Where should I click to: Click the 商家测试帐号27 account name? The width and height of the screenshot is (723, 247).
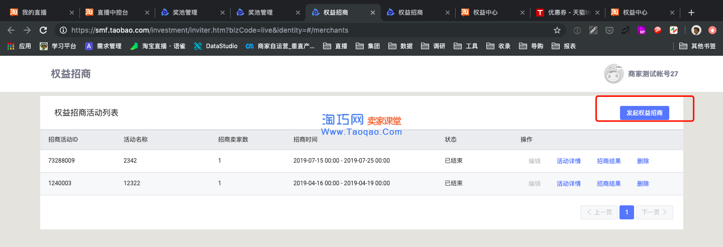tap(653, 74)
